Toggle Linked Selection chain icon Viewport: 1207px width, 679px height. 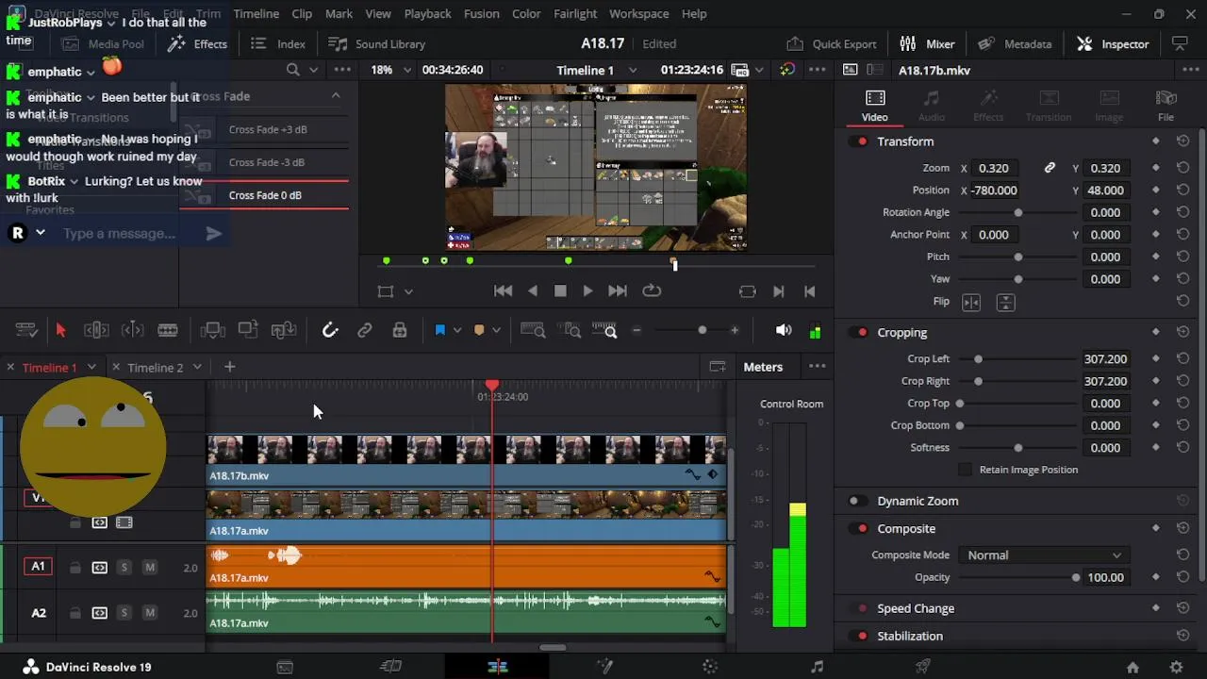click(x=364, y=330)
